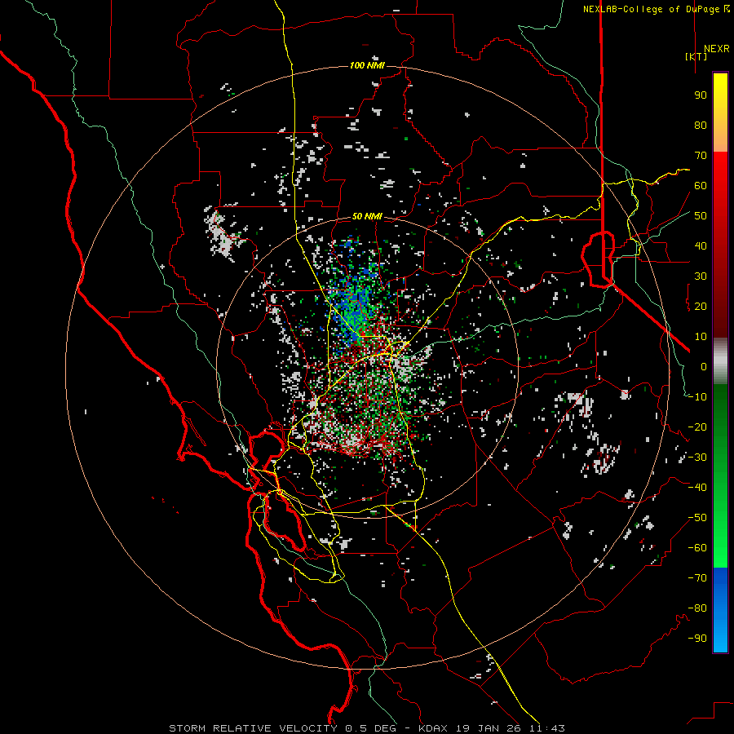Click the positive 10 knots scale value
The image size is (734, 734).
coord(701,337)
